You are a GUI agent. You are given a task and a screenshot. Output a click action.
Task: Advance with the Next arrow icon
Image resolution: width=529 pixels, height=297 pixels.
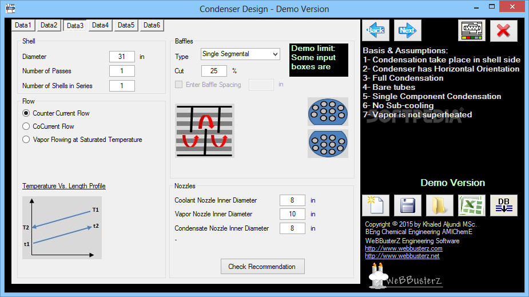click(x=408, y=30)
